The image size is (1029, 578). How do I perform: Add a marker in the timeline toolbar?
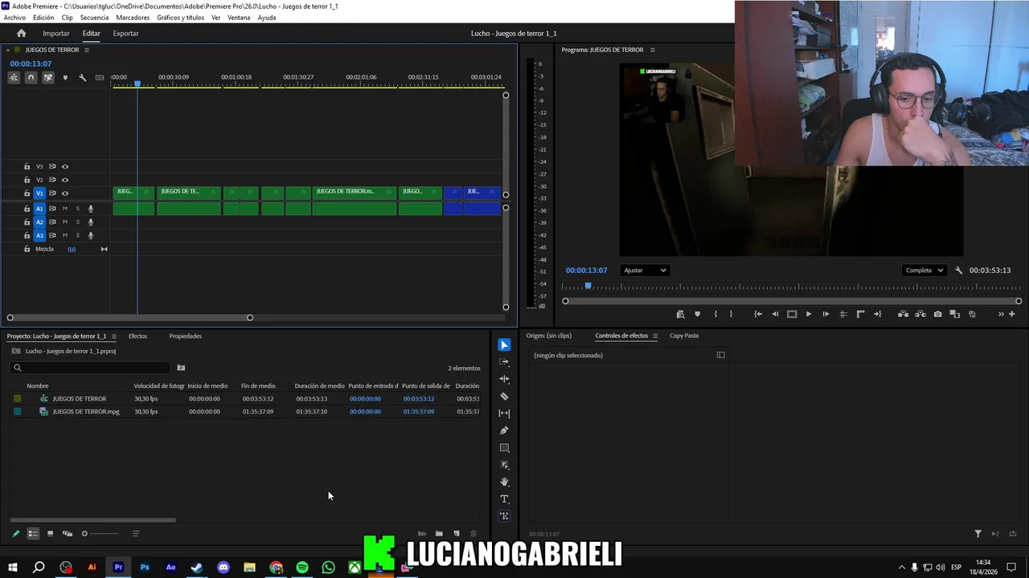click(65, 78)
